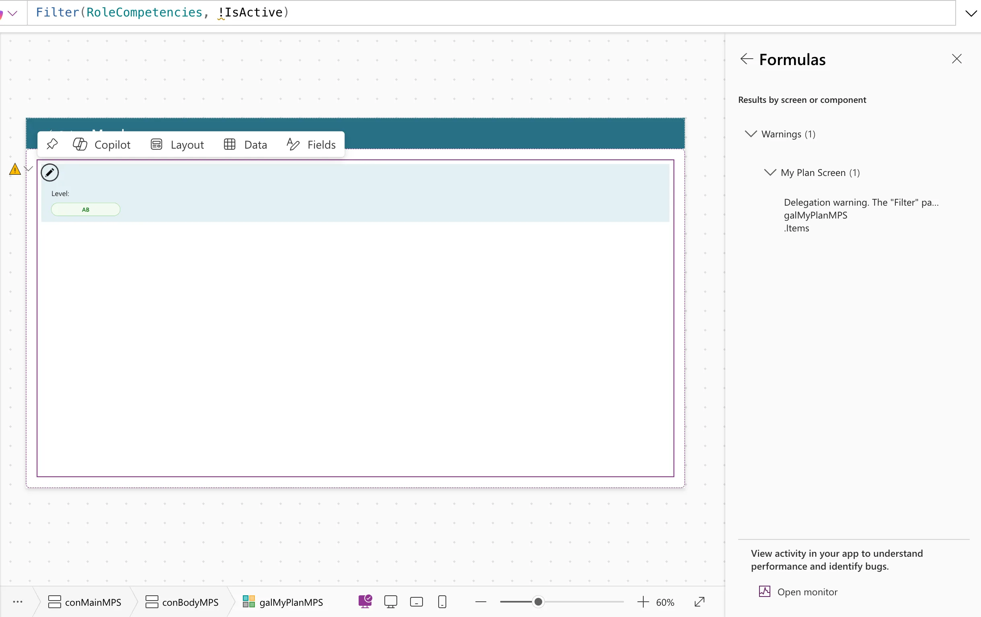This screenshot has width=981, height=617.
Task: Click the green AB level badge
Action: 86,210
